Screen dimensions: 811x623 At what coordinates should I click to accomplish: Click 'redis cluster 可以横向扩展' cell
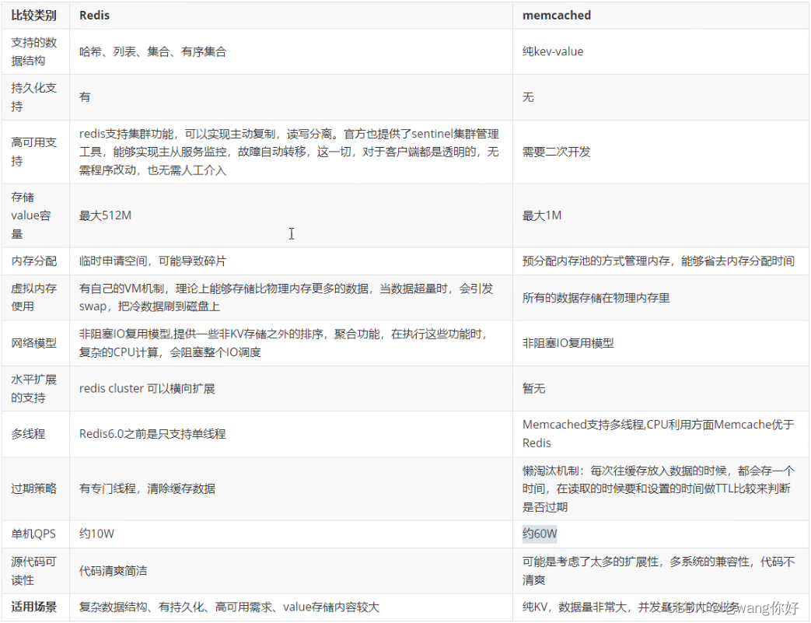click(147, 389)
